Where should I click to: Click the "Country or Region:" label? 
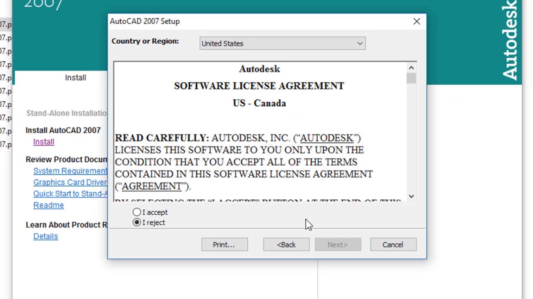coord(145,41)
